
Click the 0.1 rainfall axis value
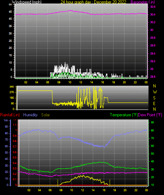point(15,179)
